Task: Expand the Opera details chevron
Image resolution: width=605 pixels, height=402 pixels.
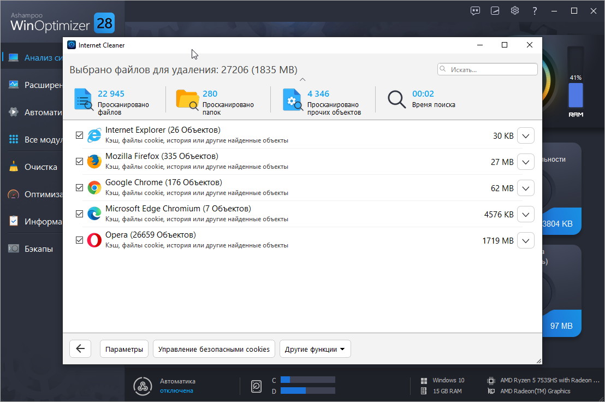Action: point(525,241)
